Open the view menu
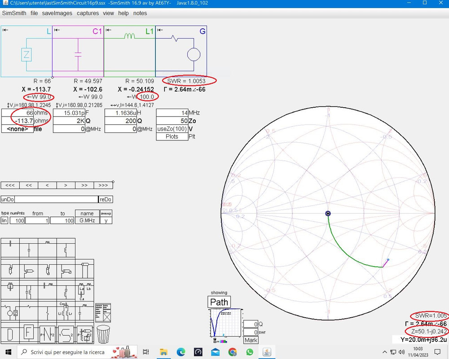 (x=108, y=13)
